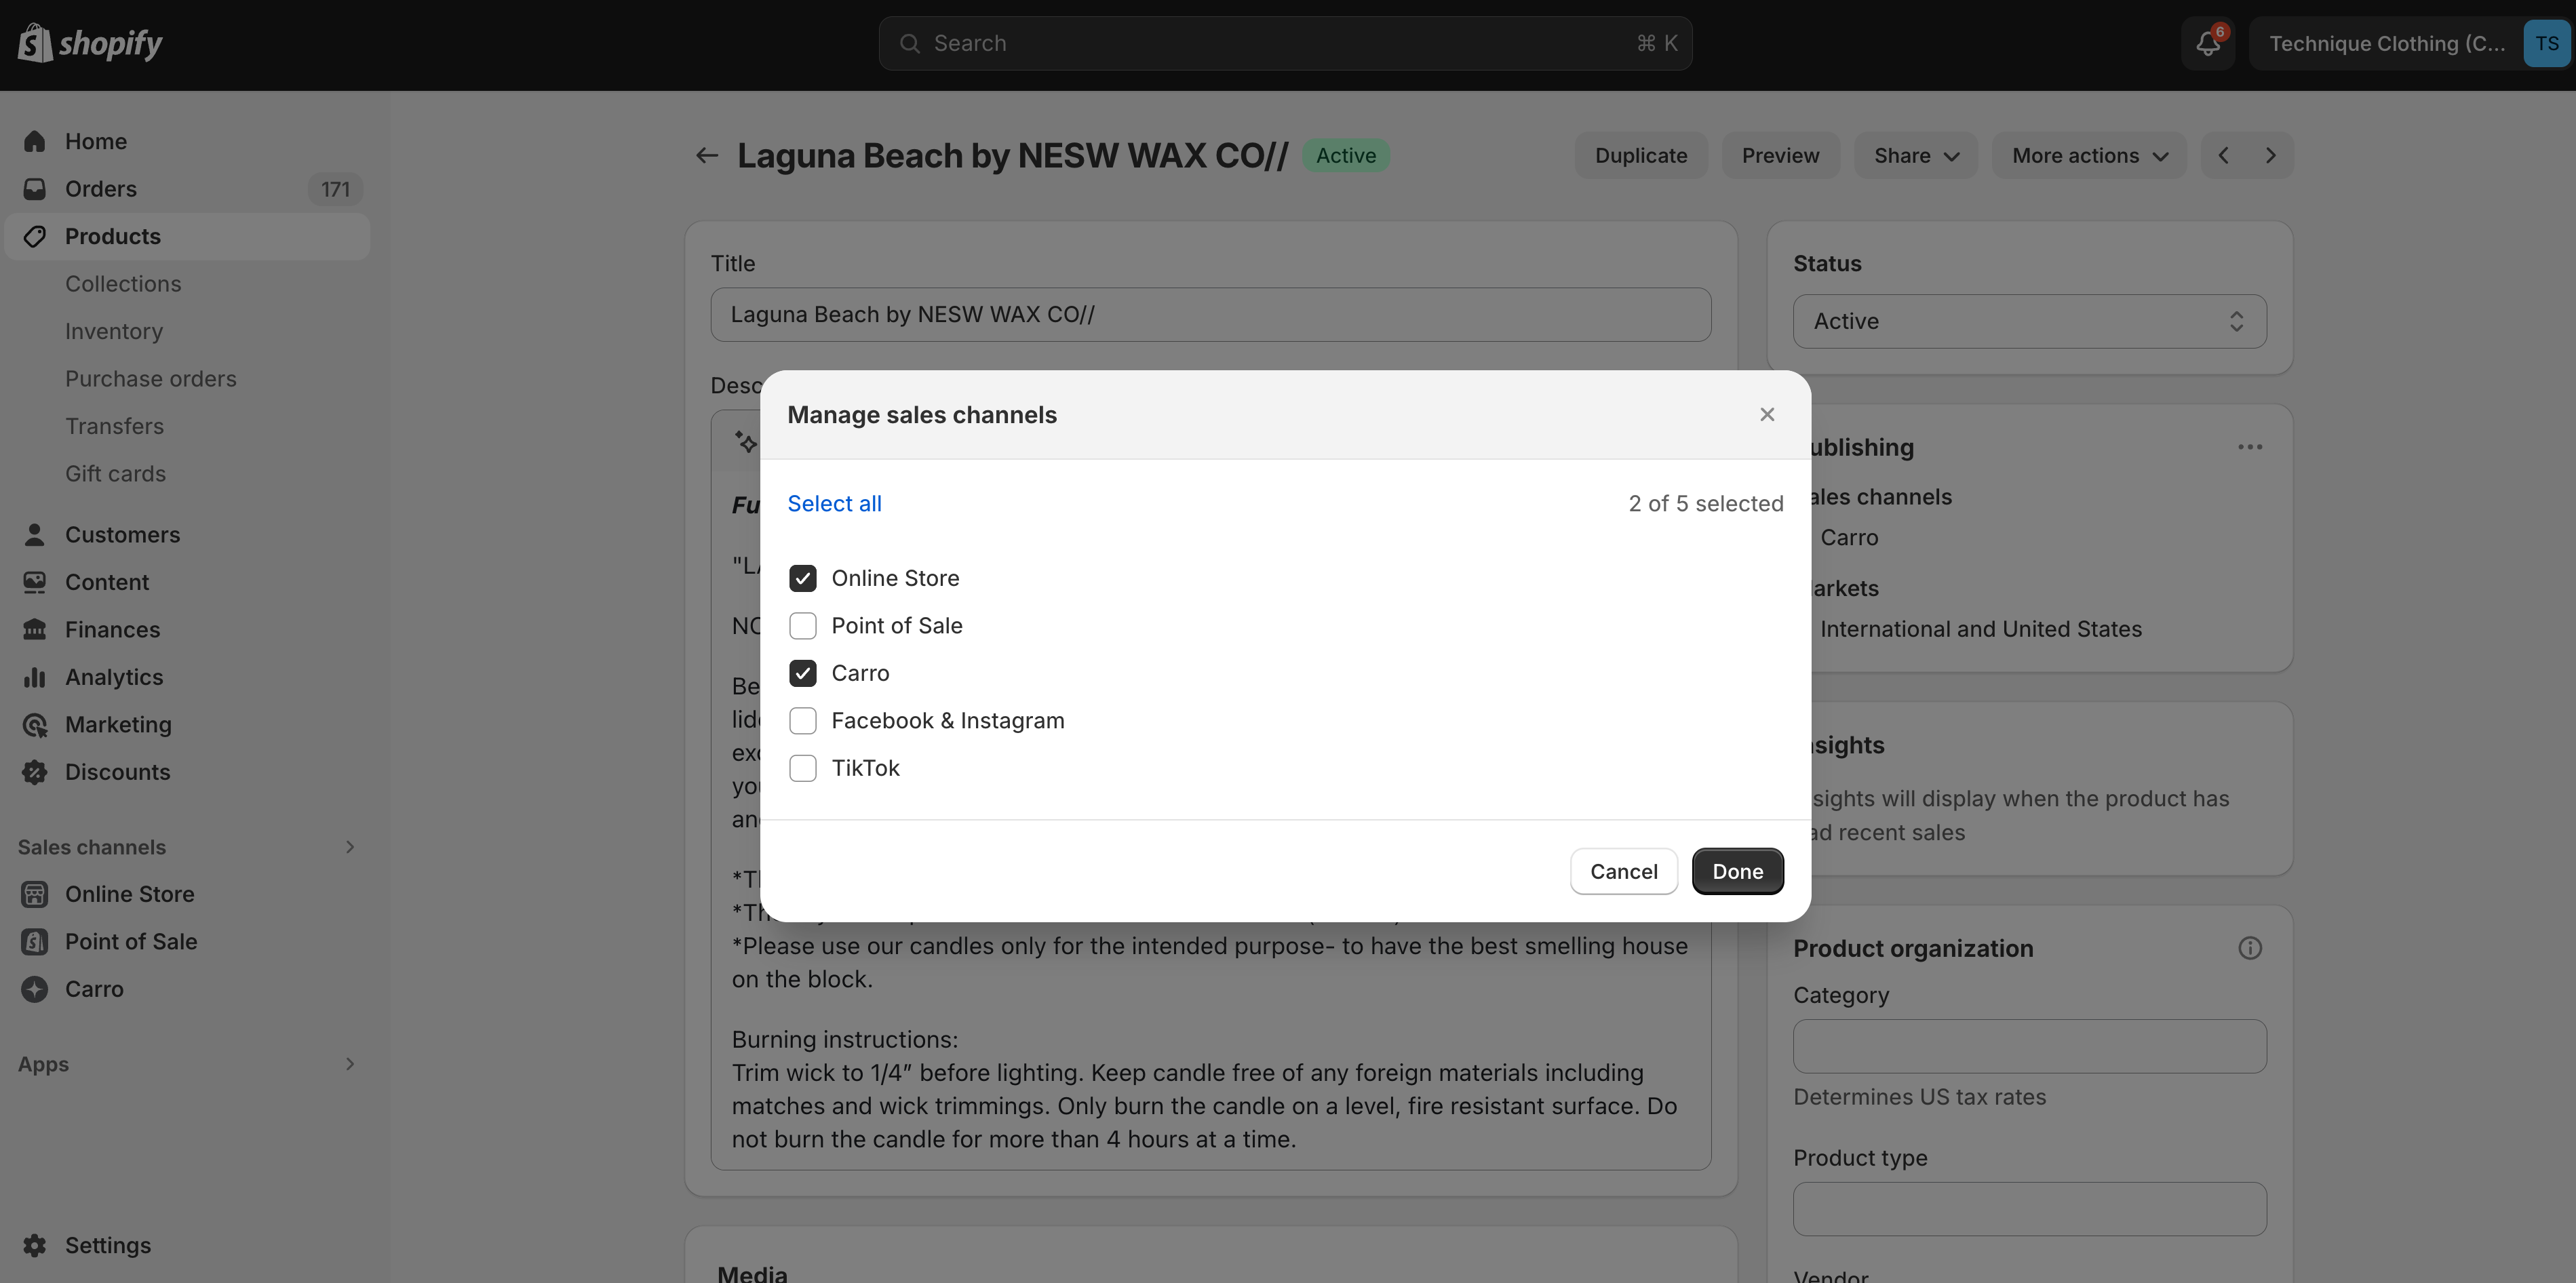Open the Orders menu item
This screenshot has width=2576, height=1283.
(101, 189)
